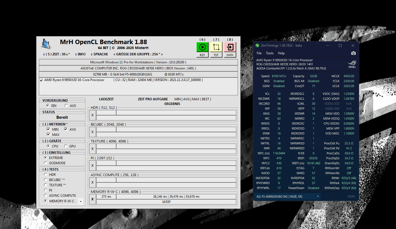
Task: Click the 275 ms load time cell
Action: click(106, 197)
